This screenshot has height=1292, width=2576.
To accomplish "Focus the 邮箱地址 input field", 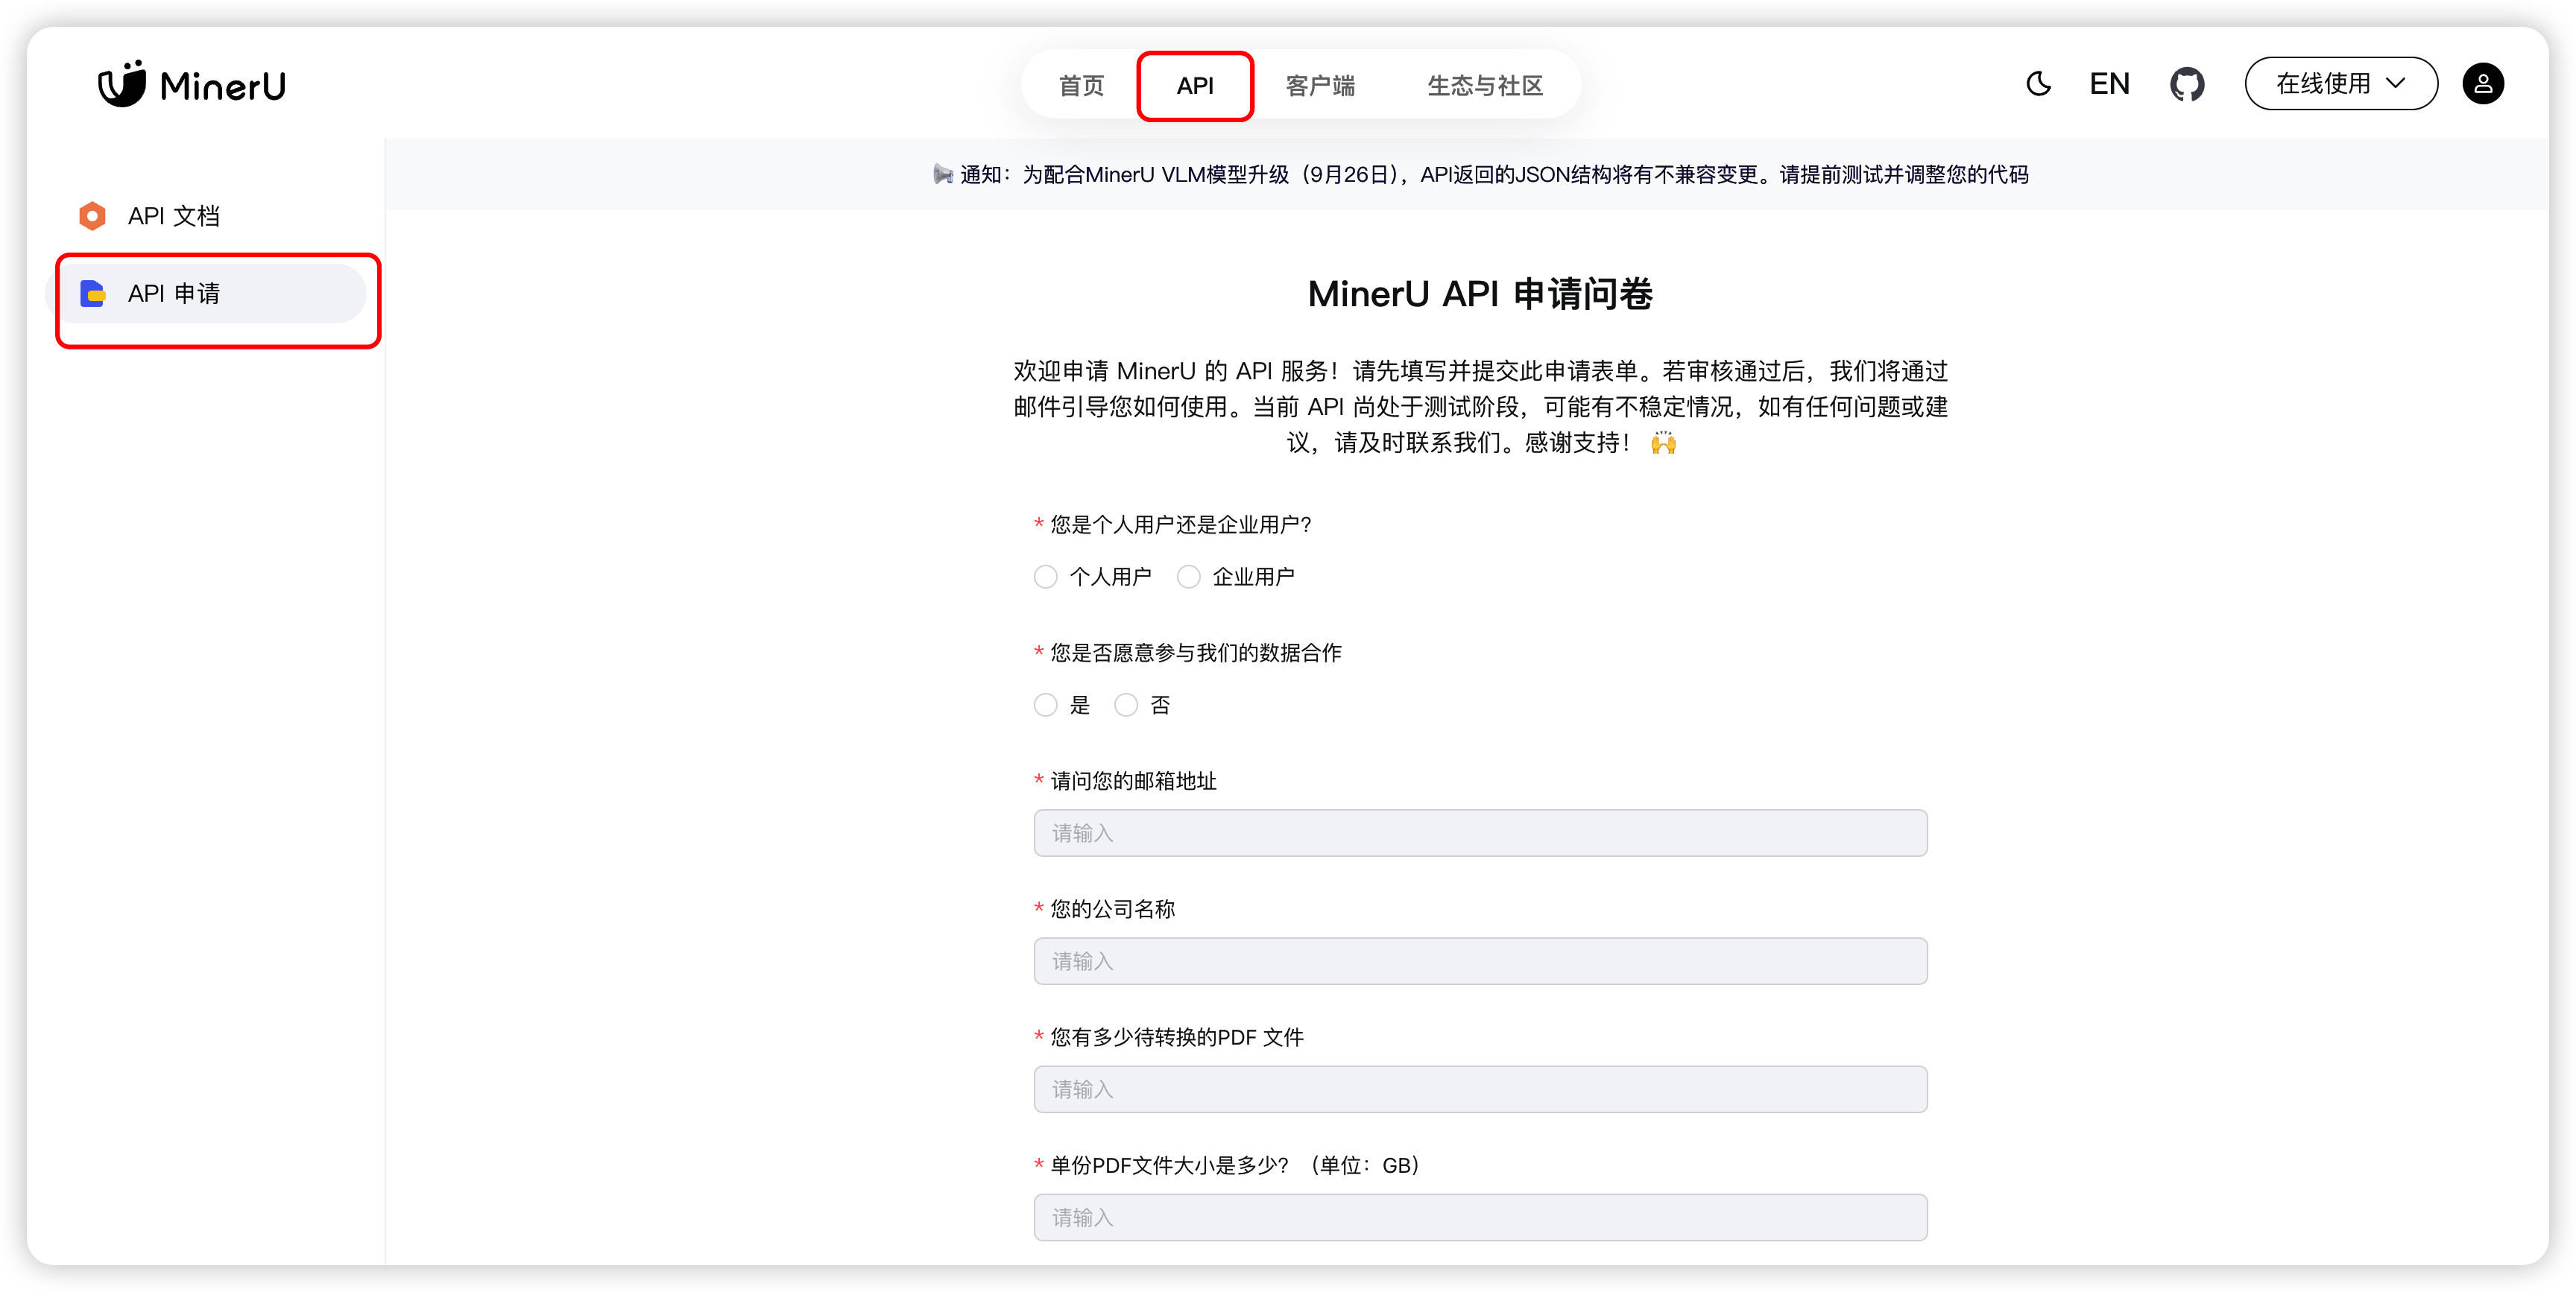I will coord(1480,833).
